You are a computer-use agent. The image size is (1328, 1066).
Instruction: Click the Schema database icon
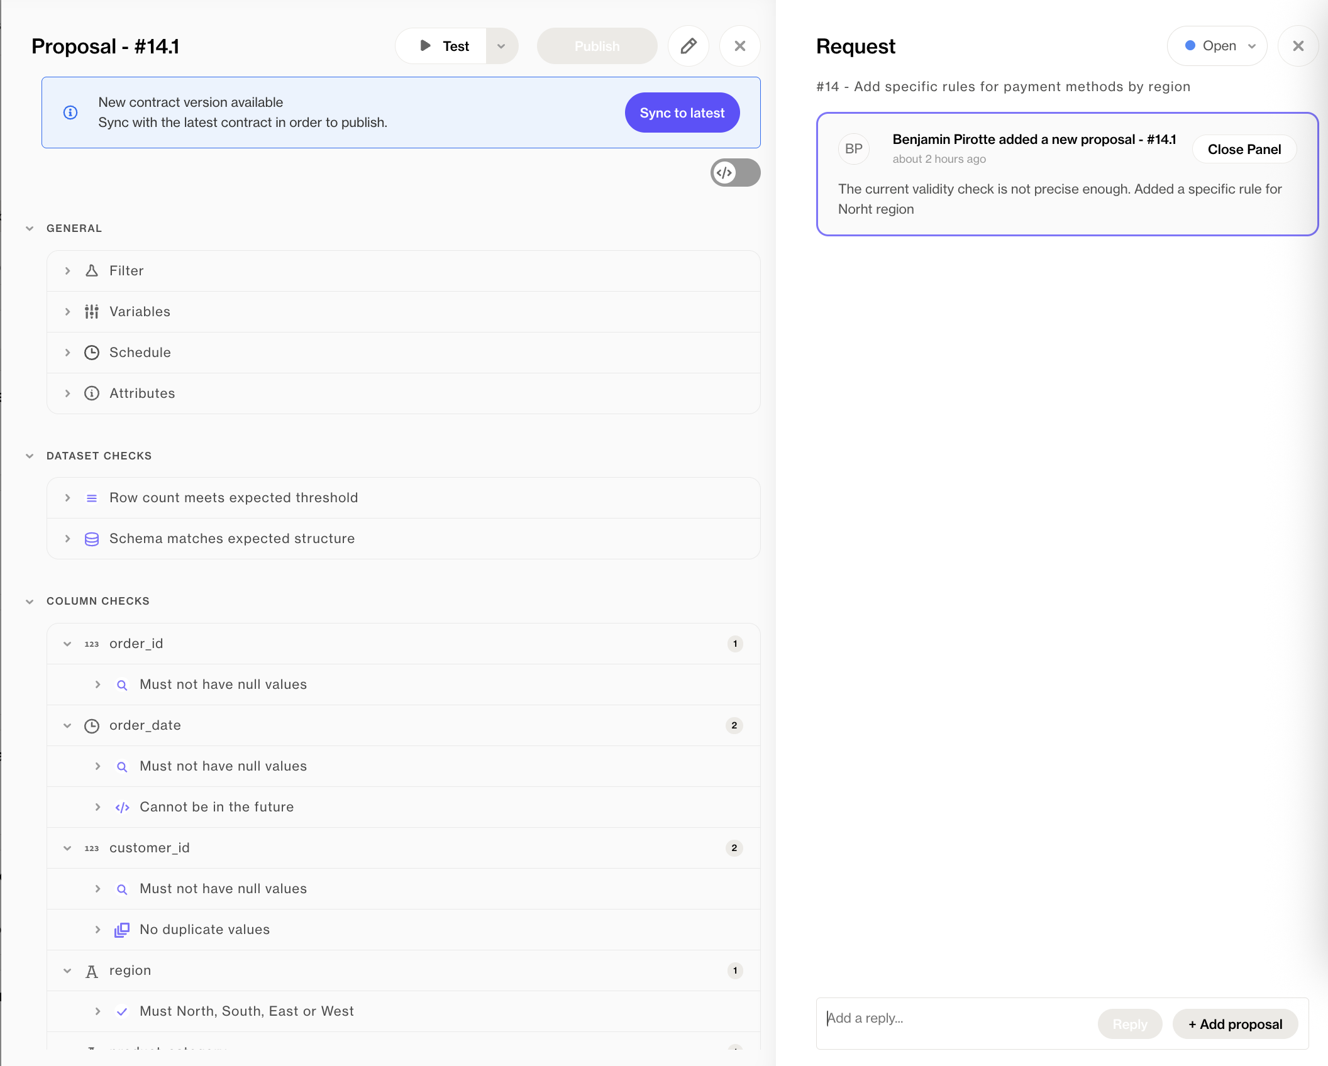[x=92, y=539]
